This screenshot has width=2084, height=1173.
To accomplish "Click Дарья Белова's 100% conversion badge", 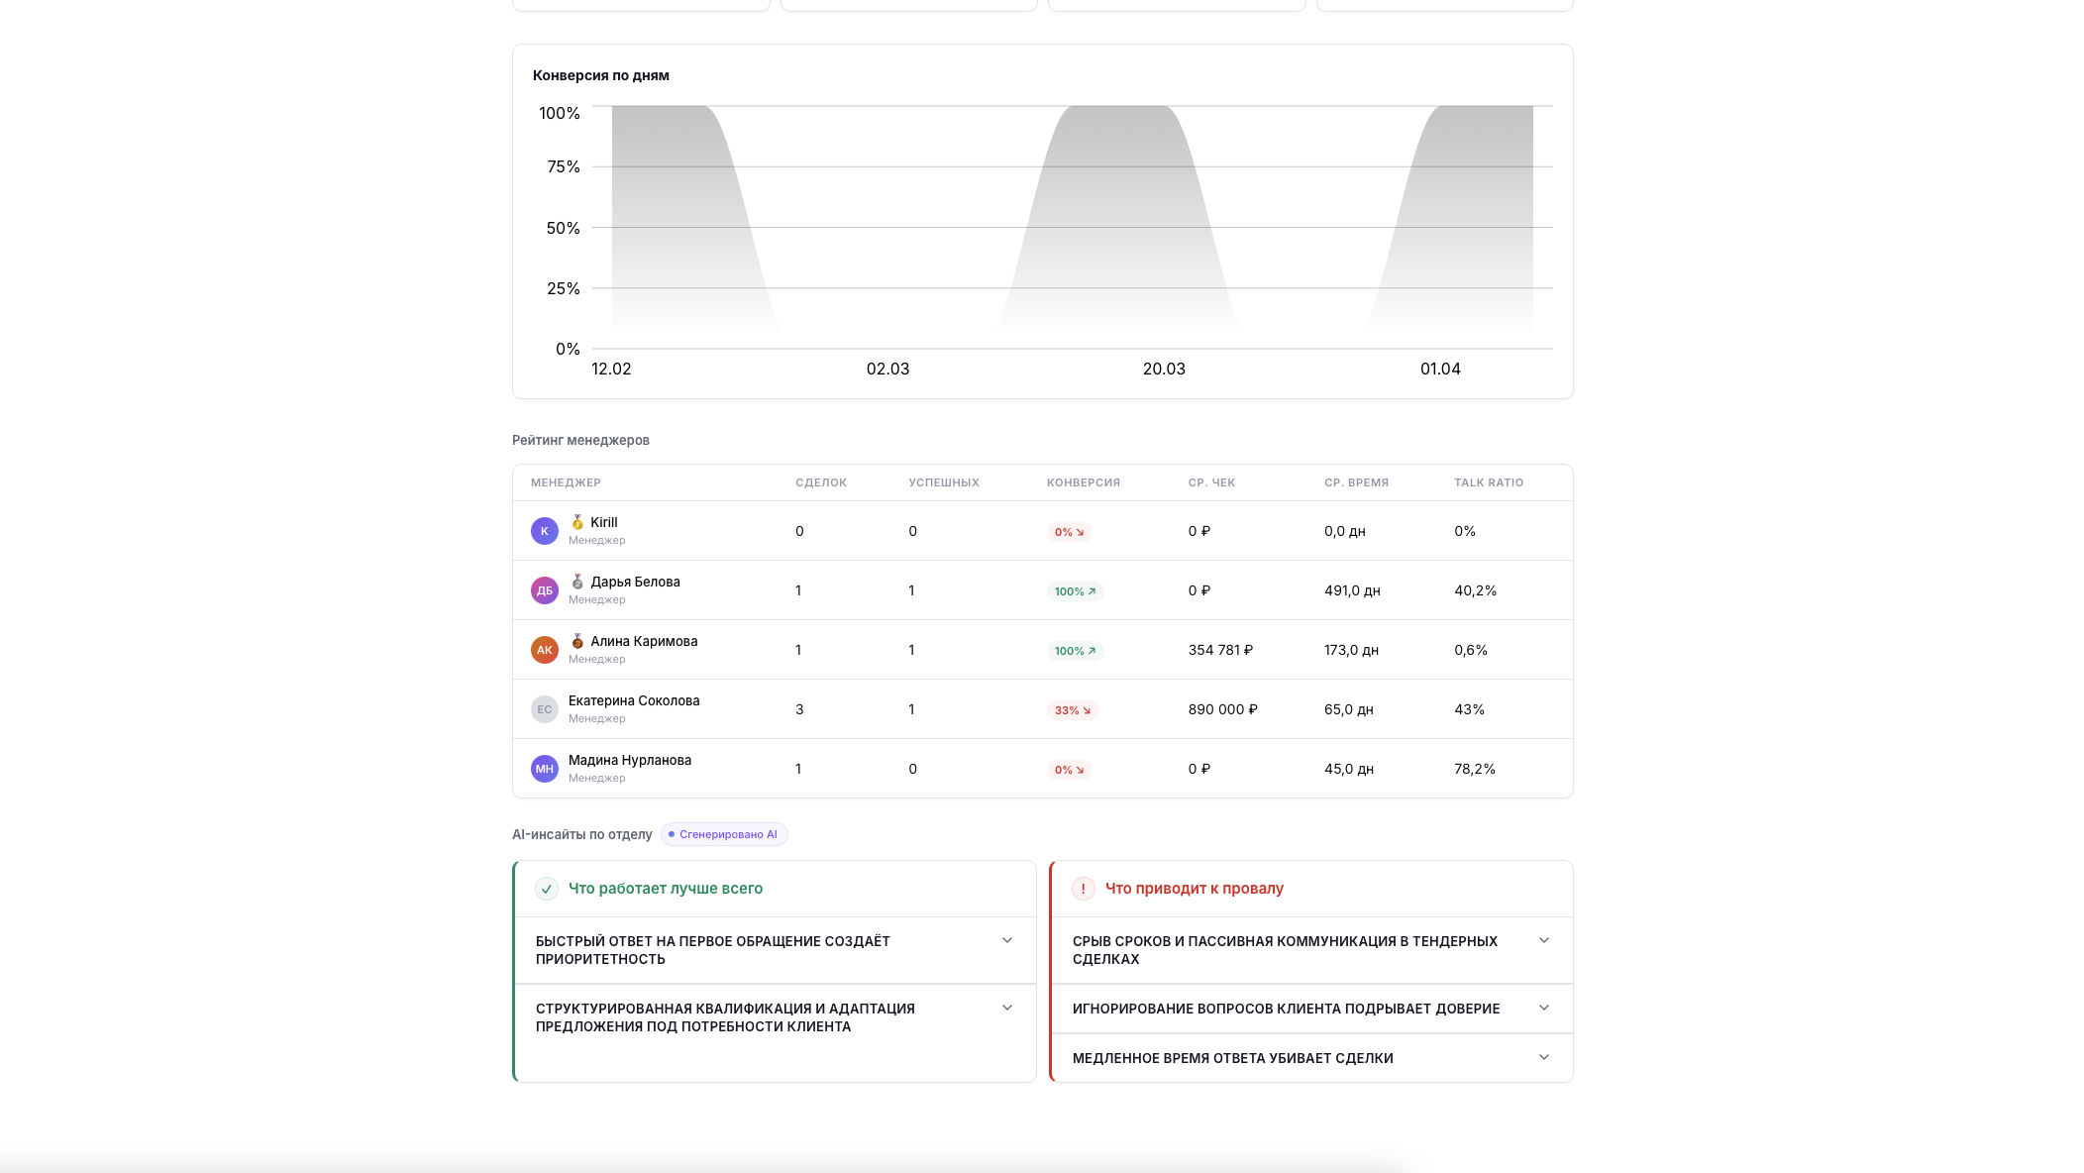I will point(1075,591).
